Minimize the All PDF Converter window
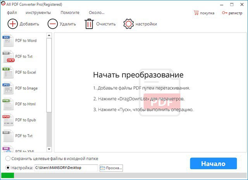Viewport: 248px width, 180px height. (222, 5)
